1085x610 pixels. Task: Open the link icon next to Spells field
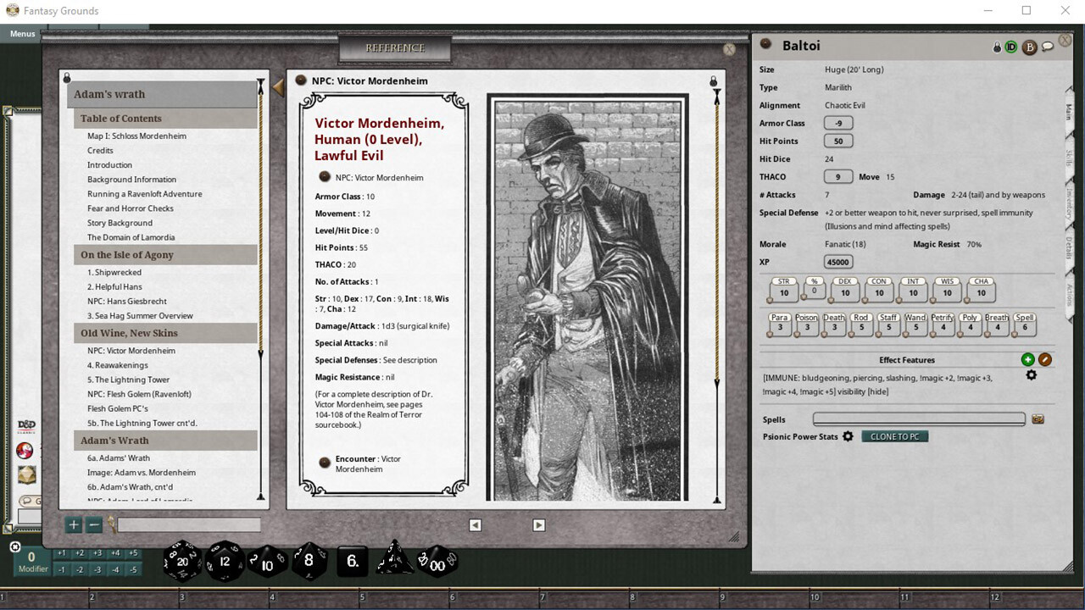(1038, 418)
